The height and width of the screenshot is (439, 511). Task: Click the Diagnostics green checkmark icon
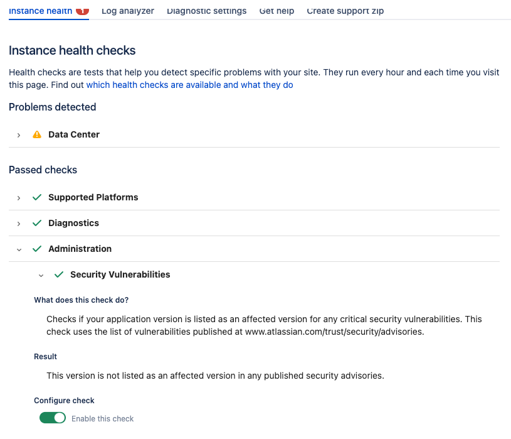pyautogui.click(x=37, y=223)
